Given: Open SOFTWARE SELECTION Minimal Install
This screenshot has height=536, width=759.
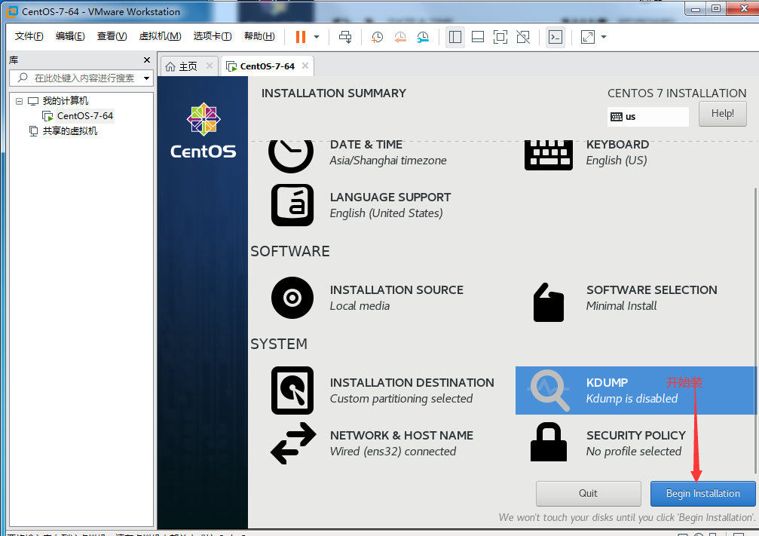Looking at the screenshot, I should pyautogui.click(x=651, y=298).
